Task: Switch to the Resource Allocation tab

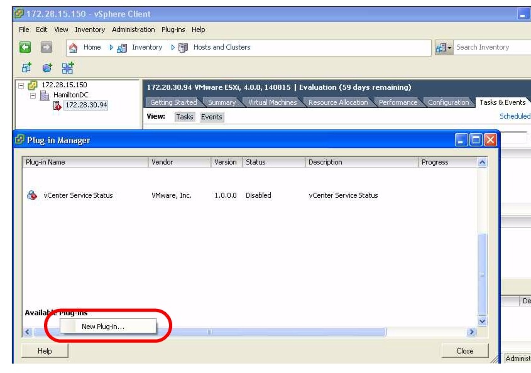Action: 338,102
